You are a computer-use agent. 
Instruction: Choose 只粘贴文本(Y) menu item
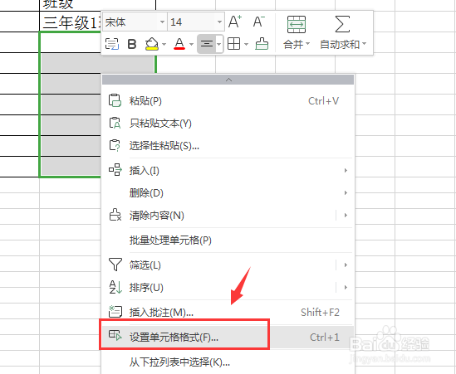tap(228, 124)
